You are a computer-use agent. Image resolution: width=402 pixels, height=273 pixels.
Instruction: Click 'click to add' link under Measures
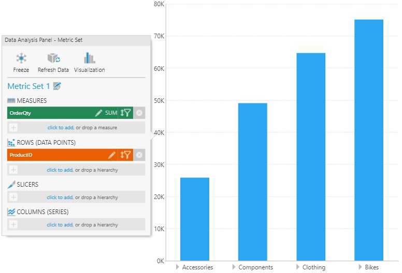pos(60,128)
